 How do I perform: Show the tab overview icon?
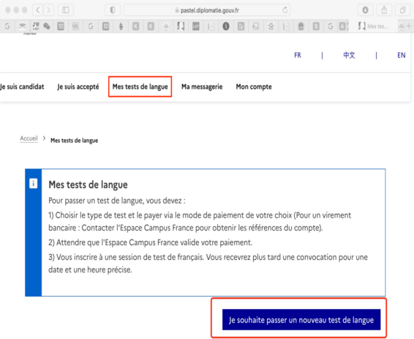[403, 10]
